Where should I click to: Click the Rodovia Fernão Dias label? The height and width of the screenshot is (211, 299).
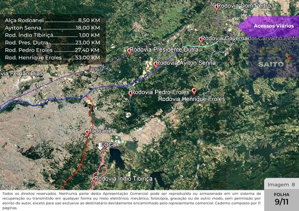coord(22,74)
